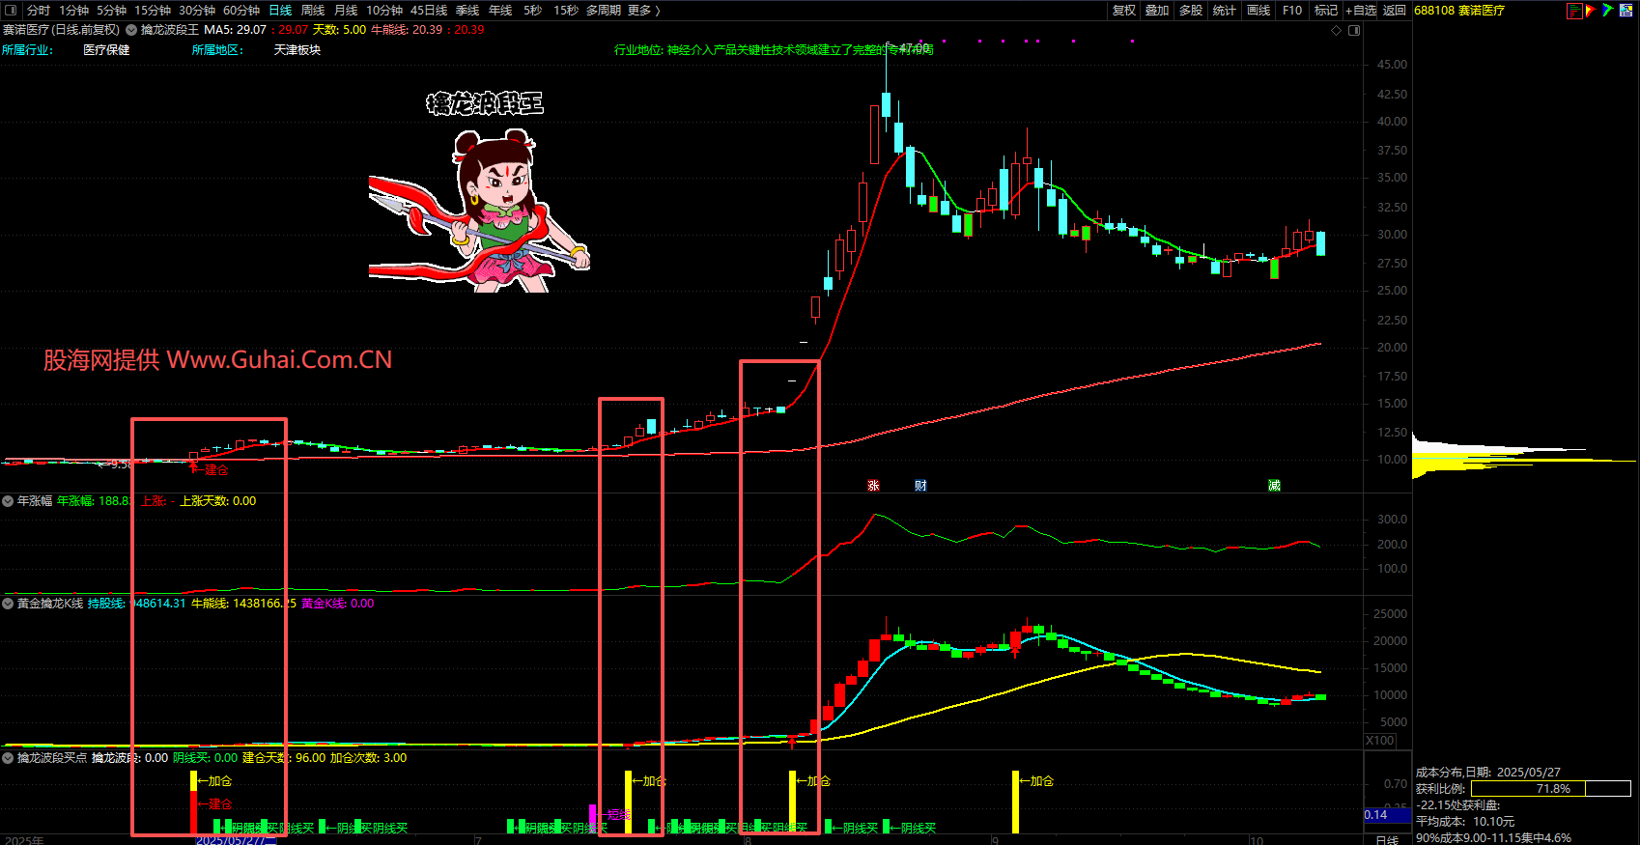1640x845 pixels.
Task: Click the 年涨幅: 188.8 value text
Action: click(95, 501)
